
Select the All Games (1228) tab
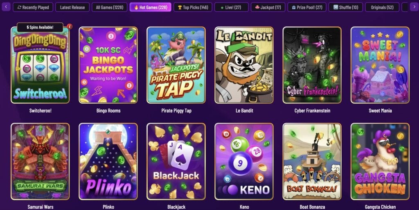click(x=110, y=7)
